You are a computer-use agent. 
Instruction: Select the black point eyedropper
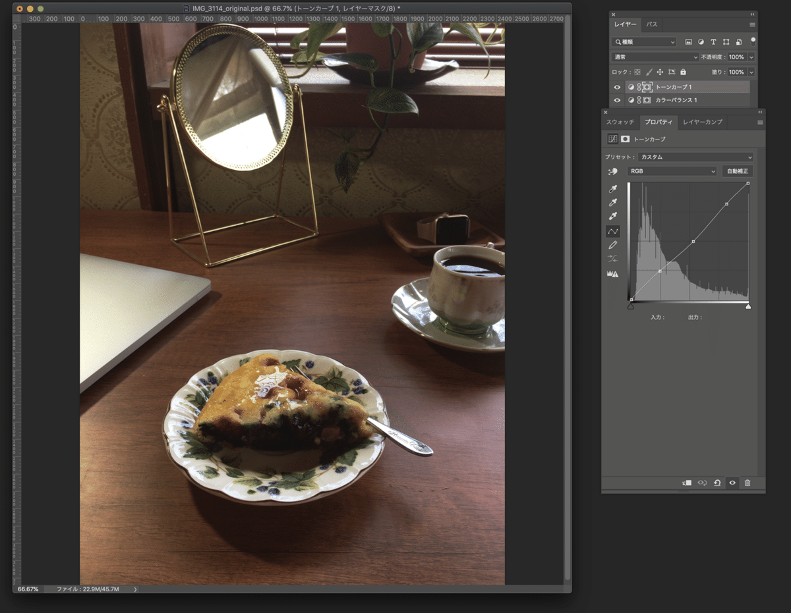612,189
